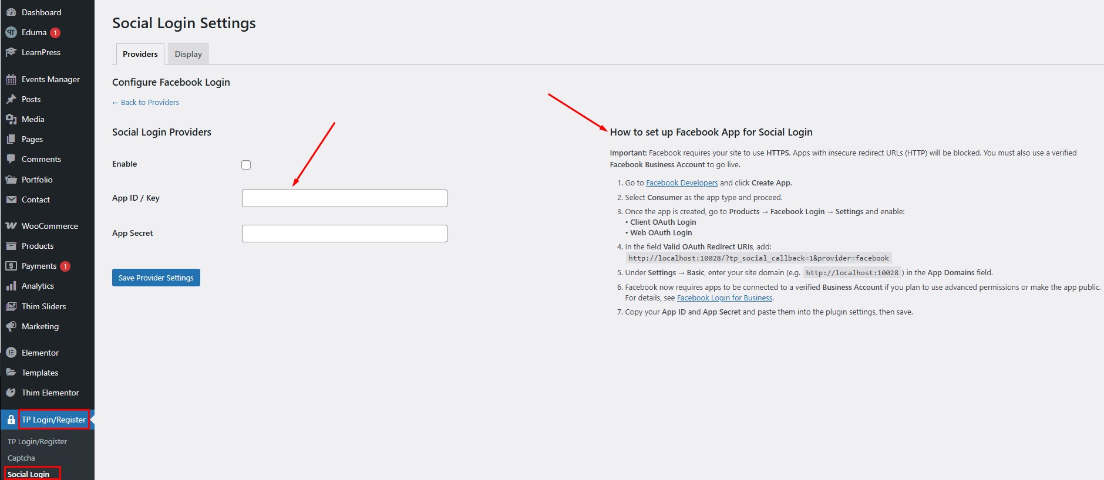Open the Captcha submenu item
This screenshot has height=480, width=1104.
pyautogui.click(x=21, y=458)
